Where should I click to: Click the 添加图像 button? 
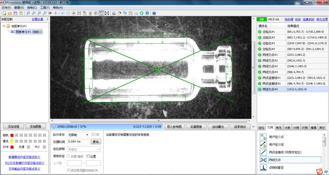click(35, 126)
